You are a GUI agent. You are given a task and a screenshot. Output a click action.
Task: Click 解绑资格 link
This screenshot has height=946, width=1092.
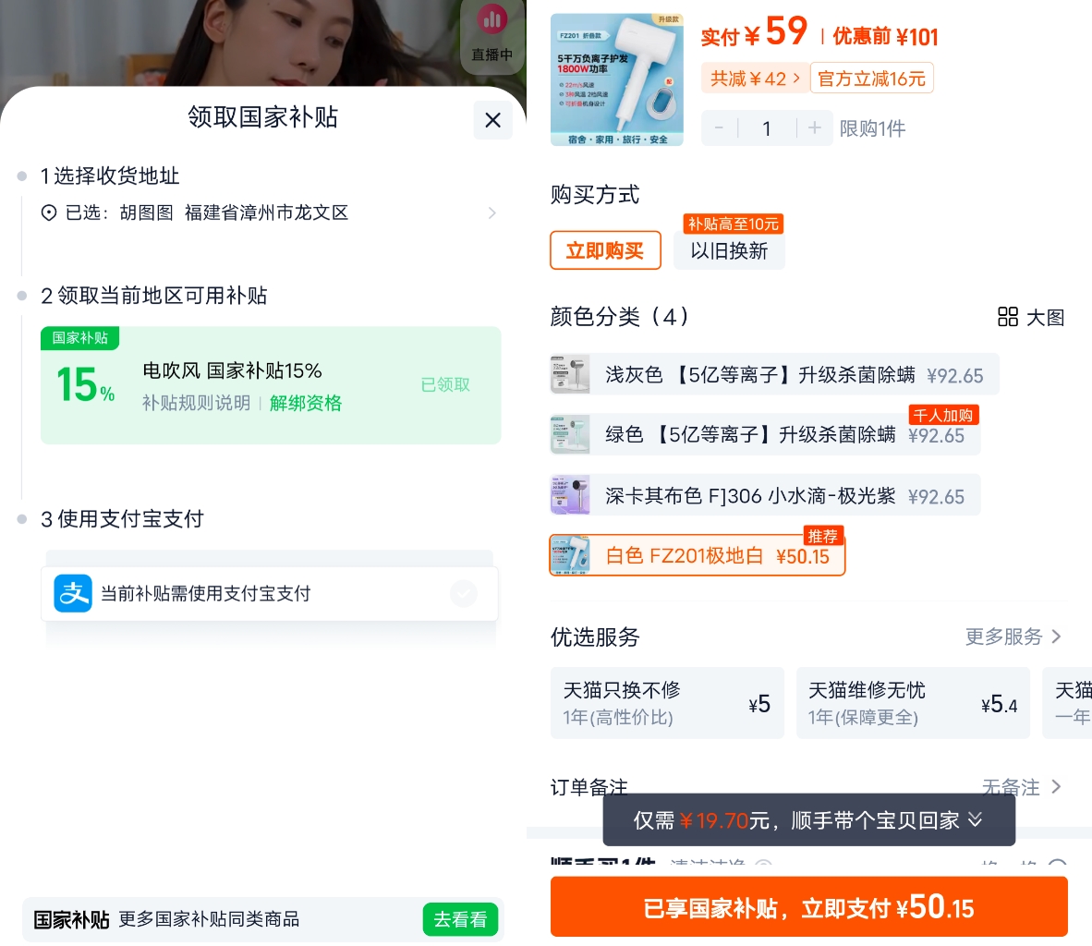[306, 404]
